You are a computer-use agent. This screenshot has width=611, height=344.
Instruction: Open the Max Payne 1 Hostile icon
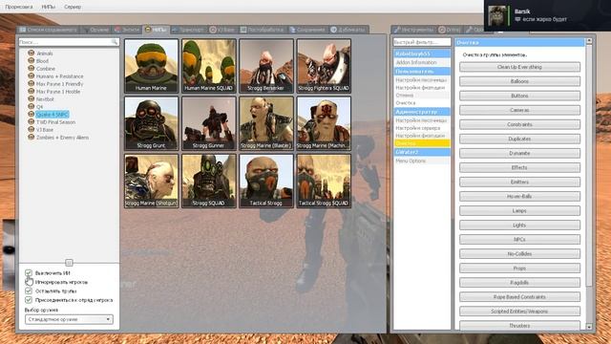pos(32,91)
